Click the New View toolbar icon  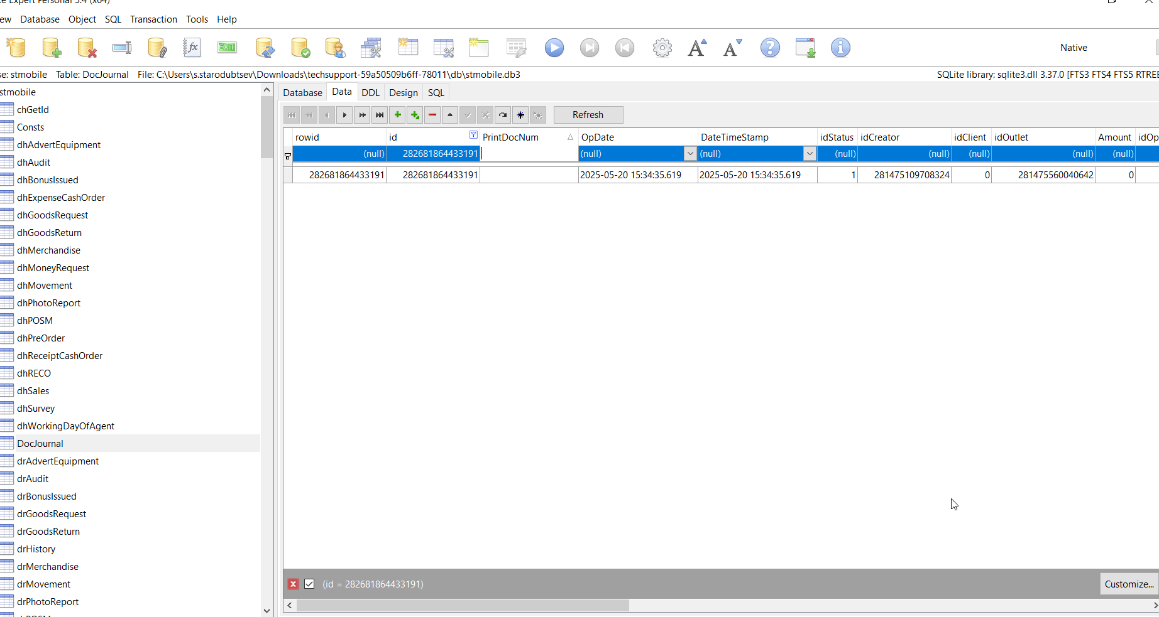click(479, 48)
